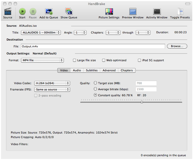Switch to the Advanced tab
Image resolution: width=193 pixels, height=160 pixels.
pyautogui.click(x=109, y=70)
